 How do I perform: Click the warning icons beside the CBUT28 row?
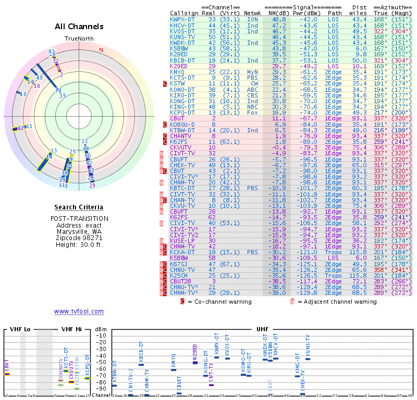[x=163, y=281]
